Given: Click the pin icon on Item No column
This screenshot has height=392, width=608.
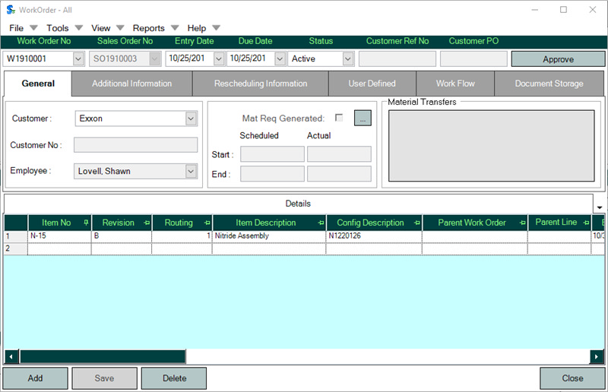Looking at the screenshot, I should click(x=85, y=223).
